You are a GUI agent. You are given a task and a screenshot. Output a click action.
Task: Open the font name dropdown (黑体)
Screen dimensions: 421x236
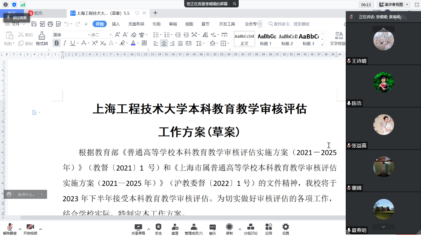point(89,35)
